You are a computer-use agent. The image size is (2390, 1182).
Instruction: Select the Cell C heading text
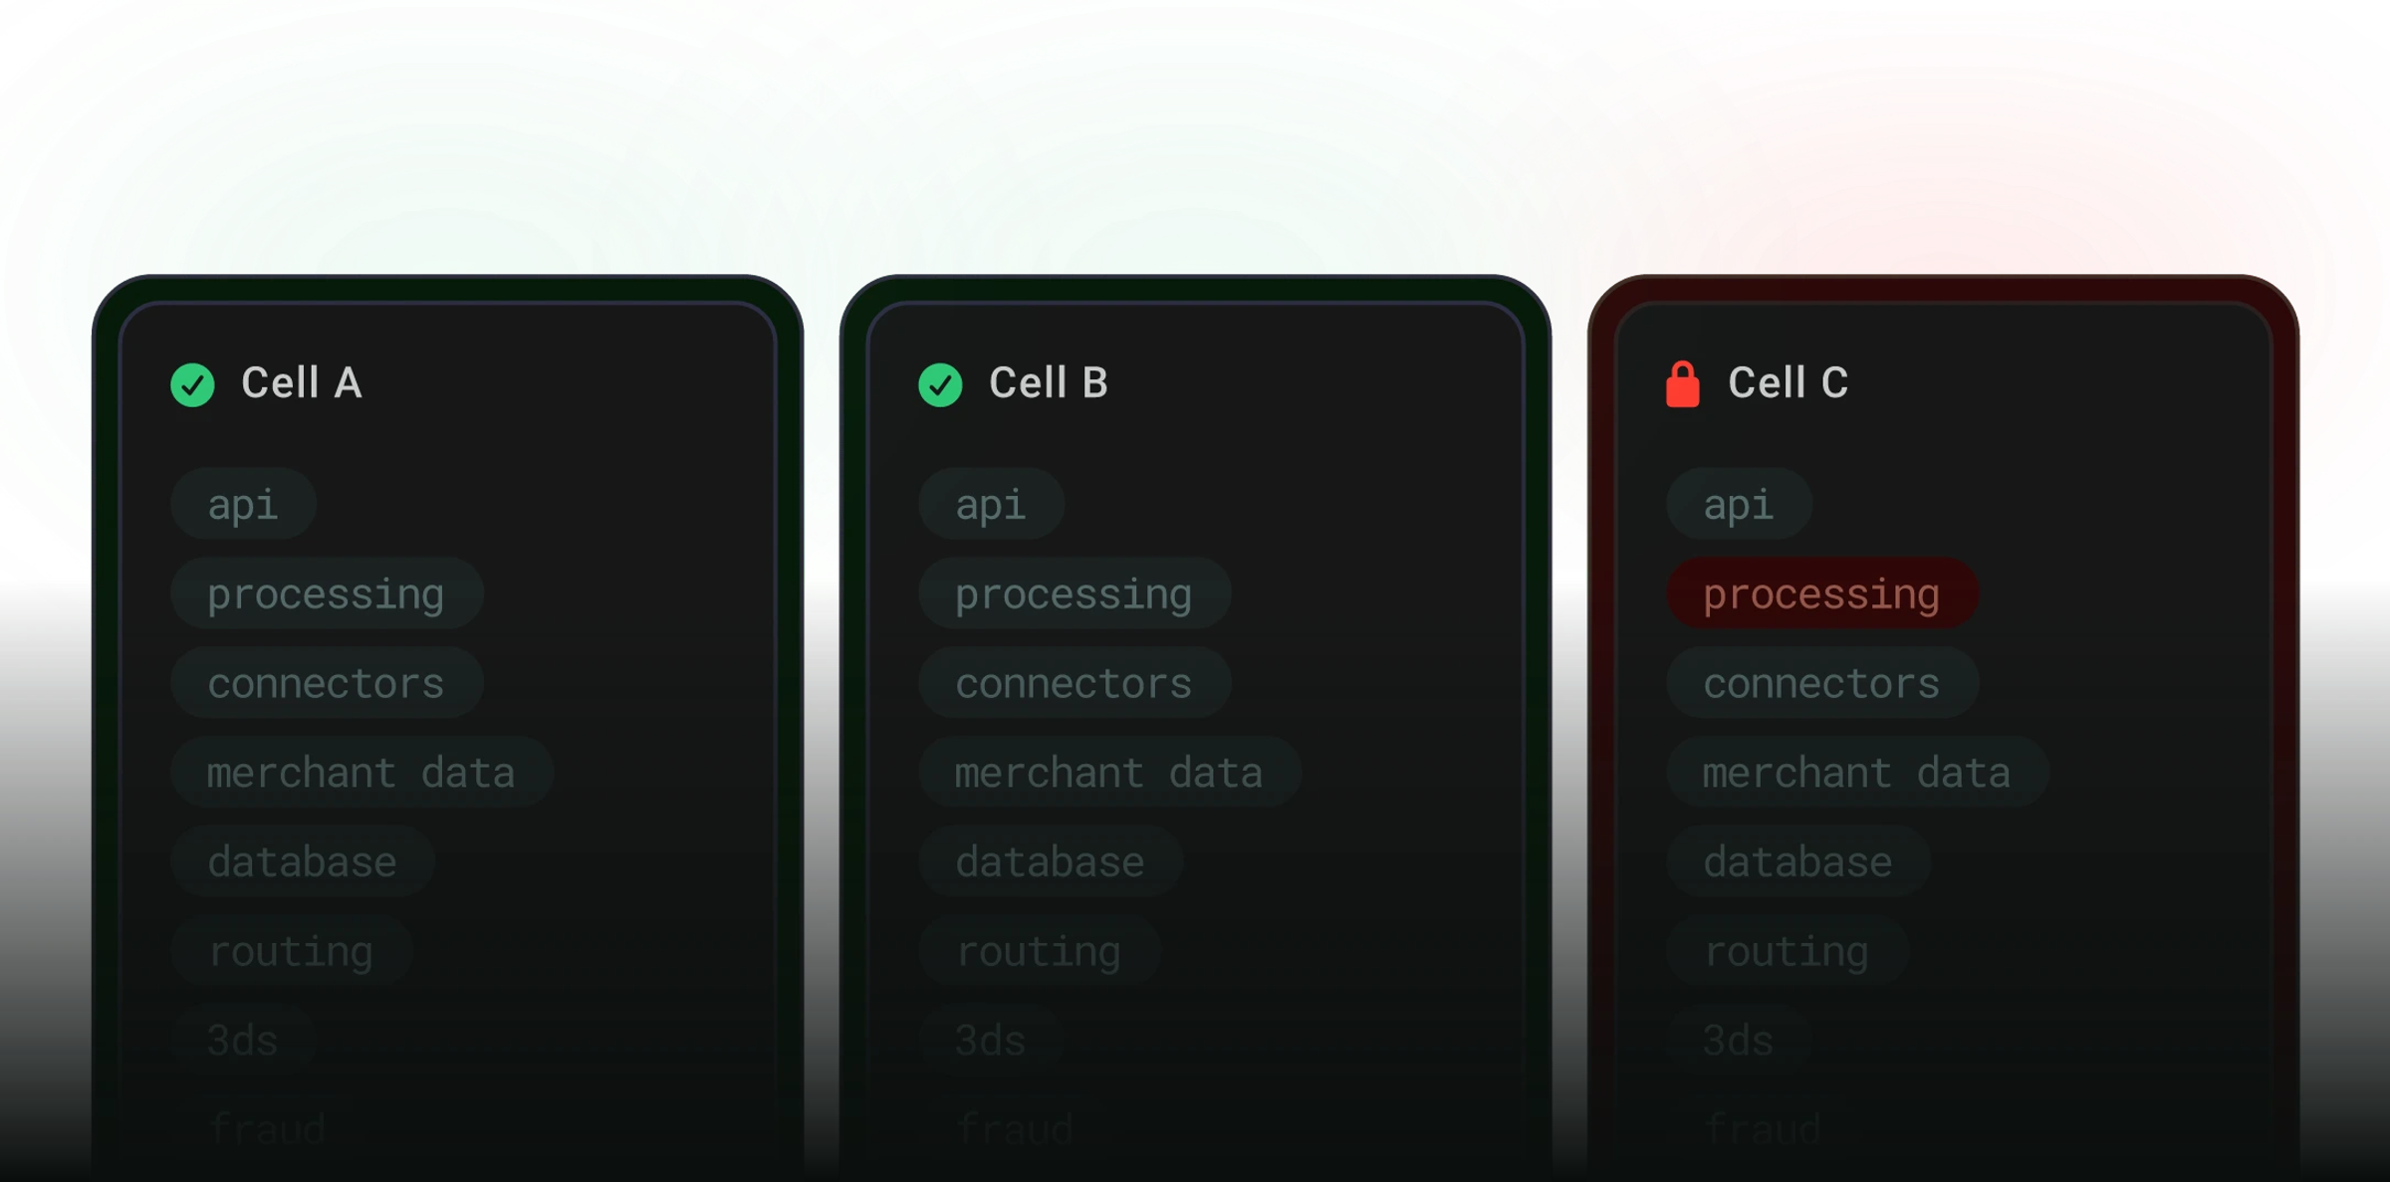[x=1789, y=383]
